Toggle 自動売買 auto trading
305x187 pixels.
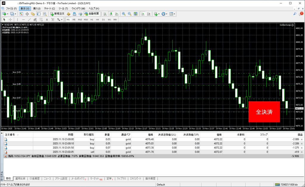pos(92,14)
